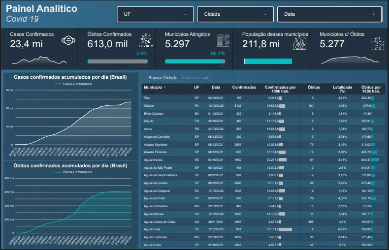Select the Álvares Florence row

(263, 152)
